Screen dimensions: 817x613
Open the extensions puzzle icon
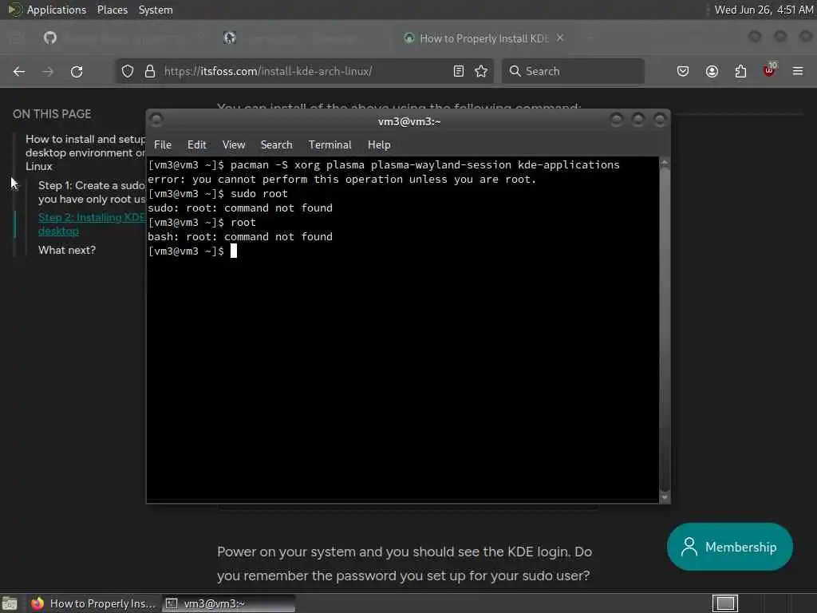(x=741, y=71)
